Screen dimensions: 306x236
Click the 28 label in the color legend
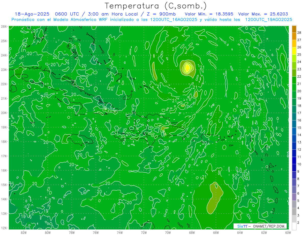(x=299, y=33)
